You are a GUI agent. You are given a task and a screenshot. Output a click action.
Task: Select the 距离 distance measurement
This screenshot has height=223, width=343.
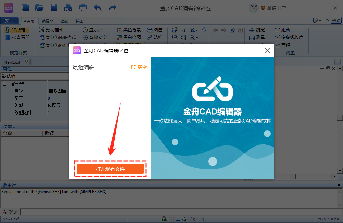coord(282,30)
